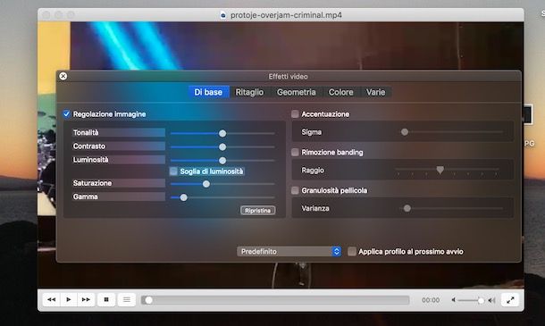The height and width of the screenshot is (326, 545).
Task: Click the protoje-overjam-criminal.mp4 window title
Action: [286, 15]
